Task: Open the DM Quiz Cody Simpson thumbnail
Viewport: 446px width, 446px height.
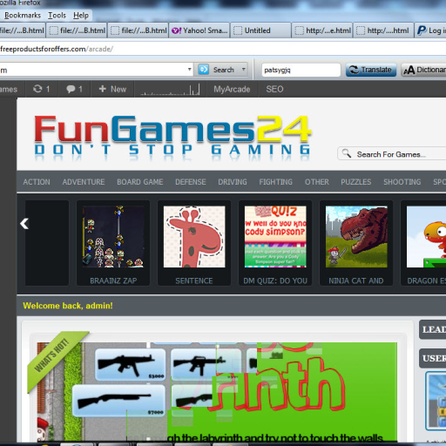Action: [275, 237]
